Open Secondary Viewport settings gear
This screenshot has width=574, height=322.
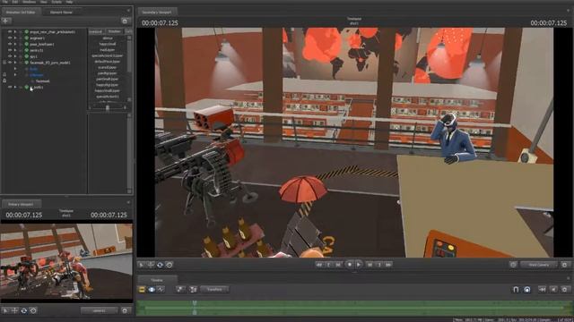564,265
